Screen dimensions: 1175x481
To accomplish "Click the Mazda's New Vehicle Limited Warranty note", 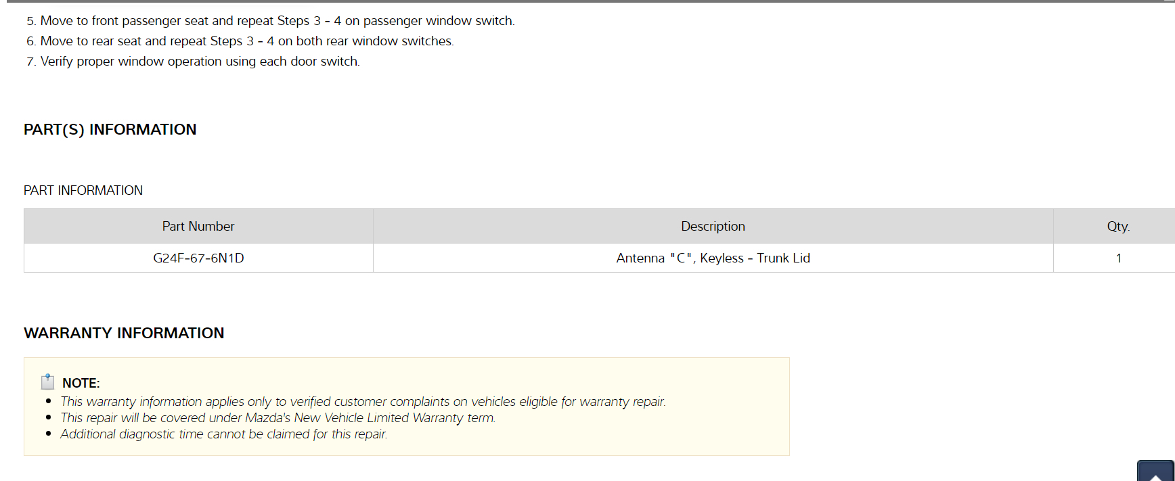I will coord(278,418).
